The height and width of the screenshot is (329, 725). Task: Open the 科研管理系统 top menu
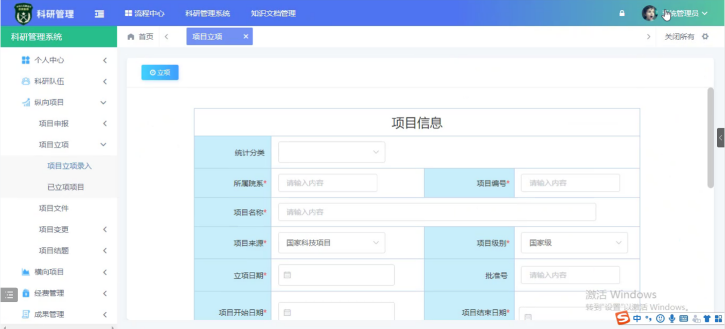pyautogui.click(x=208, y=13)
